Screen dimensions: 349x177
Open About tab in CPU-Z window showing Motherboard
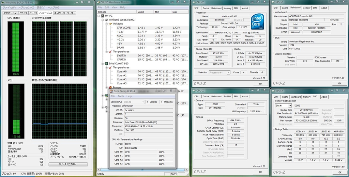click(x=324, y=8)
